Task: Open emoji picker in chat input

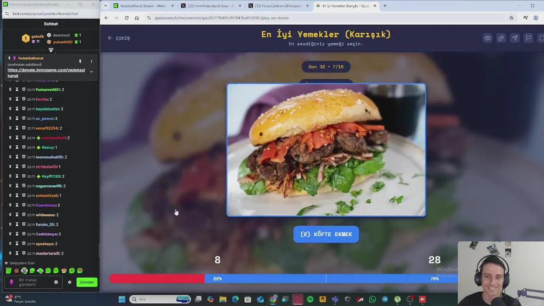Action: 56,282
